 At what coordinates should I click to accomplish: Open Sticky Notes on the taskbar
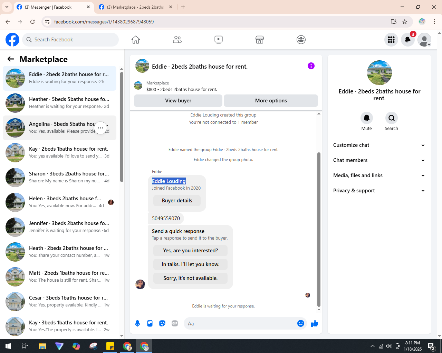(110, 346)
